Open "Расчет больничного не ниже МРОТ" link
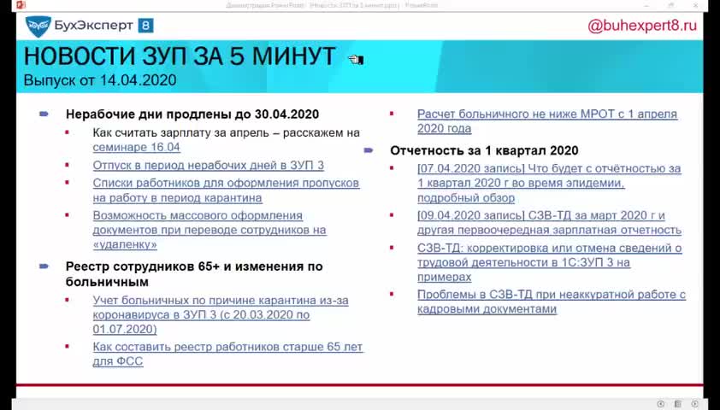Image resolution: width=720 pixels, height=410 pixels. pos(546,114)
